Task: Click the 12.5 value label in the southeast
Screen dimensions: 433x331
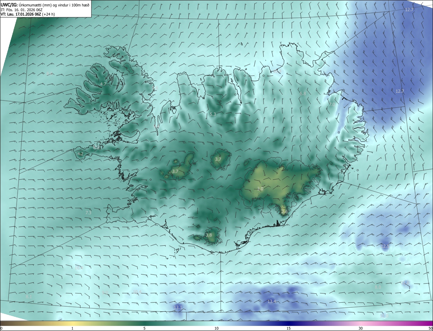Action: tap(385, 246)
